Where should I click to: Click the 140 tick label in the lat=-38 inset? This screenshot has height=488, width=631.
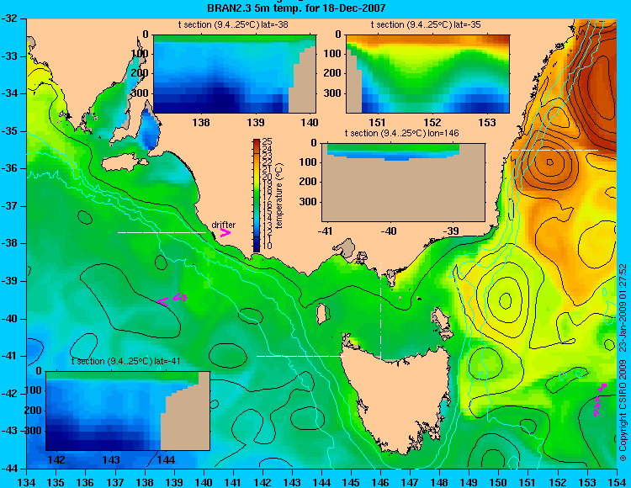pyautogui.click(x=310, y=122)
